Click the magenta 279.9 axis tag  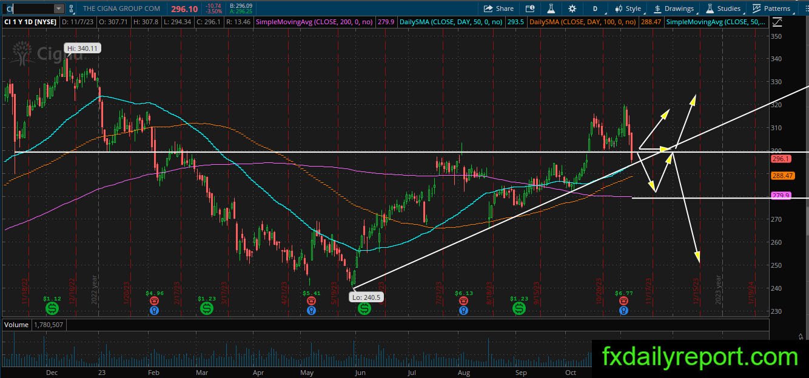coord(780,196)
